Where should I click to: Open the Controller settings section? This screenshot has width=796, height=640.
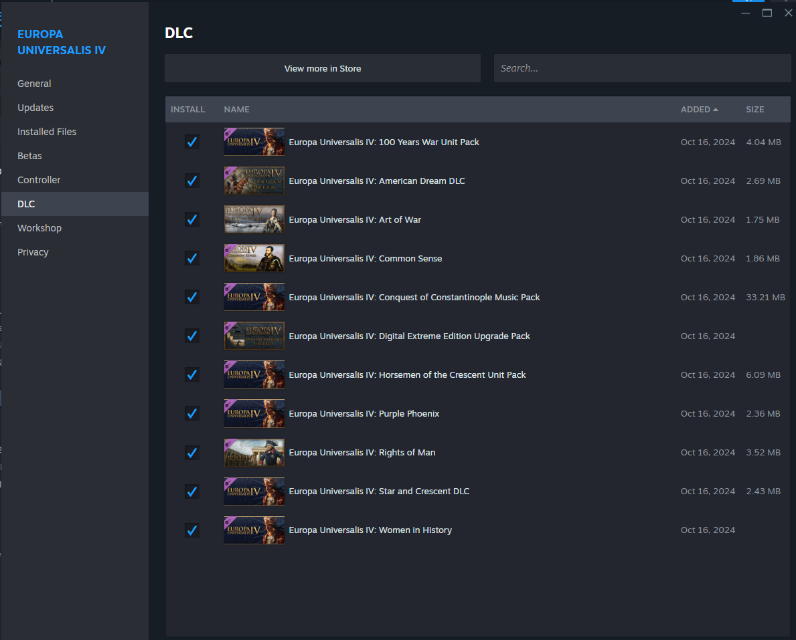point(39,180)
